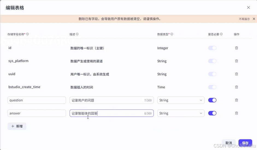Image resolution: width=257 pixels, height=150 pixels.
Task: Turn off required switch for answer
Action: [212, 113]
